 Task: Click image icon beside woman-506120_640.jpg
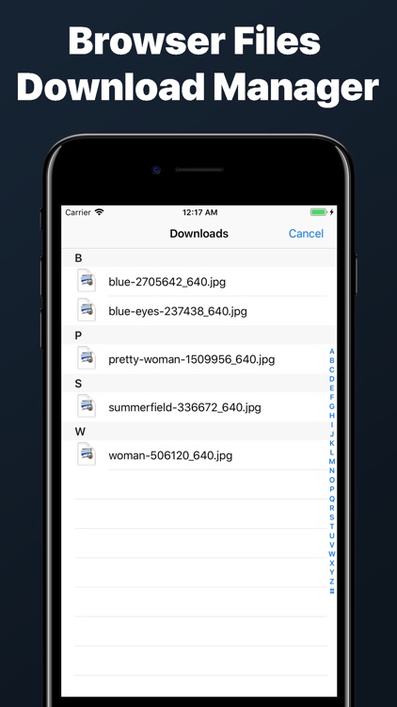pyautogui.click(x=87, y=454)
